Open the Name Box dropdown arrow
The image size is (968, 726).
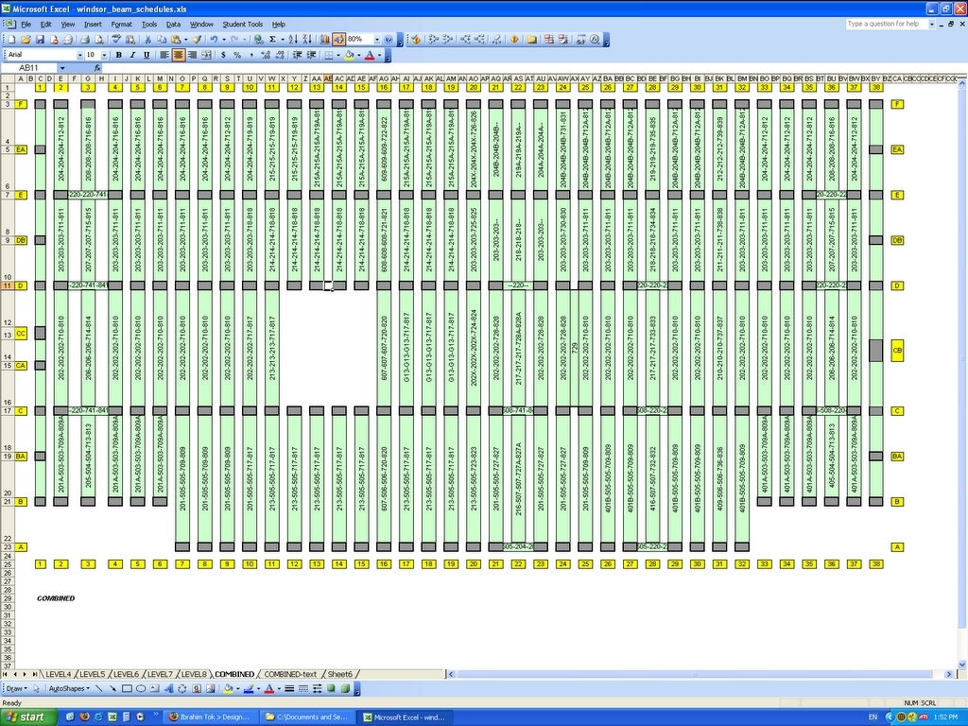[62, 68]
